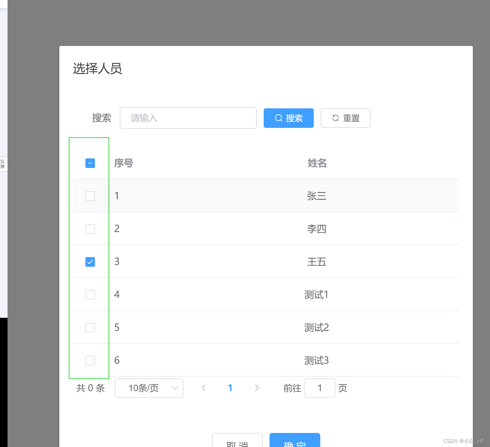Click sequence number 1 cell
This screenshot has height=447, width=490.
tap(117, 196)
